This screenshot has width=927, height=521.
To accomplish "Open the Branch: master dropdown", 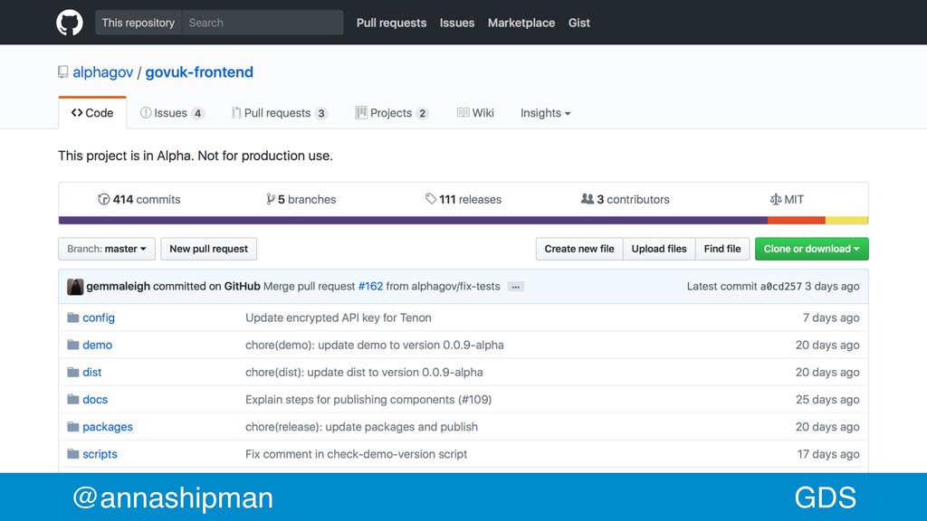I will point(107,249).
